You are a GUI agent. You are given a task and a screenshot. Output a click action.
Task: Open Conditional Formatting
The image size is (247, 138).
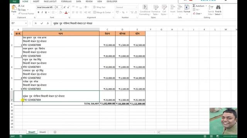[x=145, y=10]
